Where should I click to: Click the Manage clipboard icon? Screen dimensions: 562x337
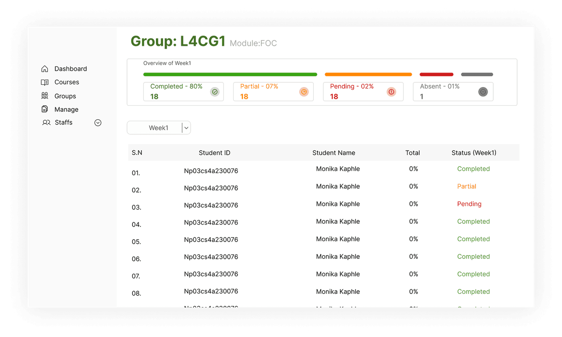(x=45, y=110)
